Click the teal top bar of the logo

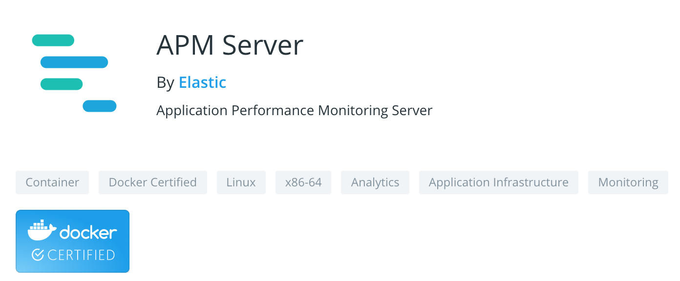click(53, 40)
